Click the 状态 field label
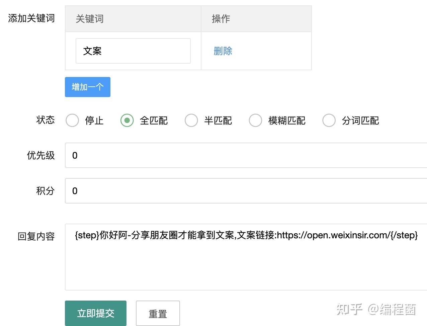Image resolution: width=427 pixels, height=326 pixels. [x=45, y=120]
